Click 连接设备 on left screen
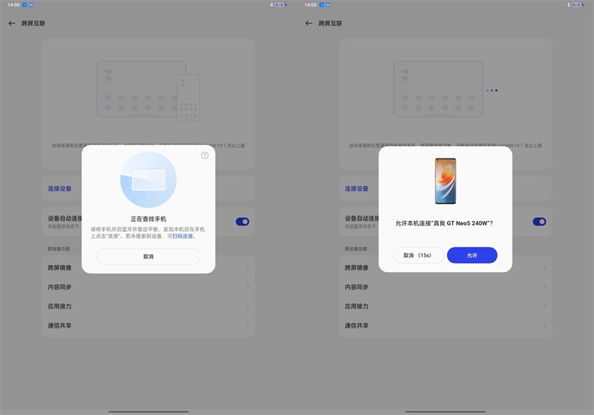This screenshot has width=594, height=415. [59, 188]
